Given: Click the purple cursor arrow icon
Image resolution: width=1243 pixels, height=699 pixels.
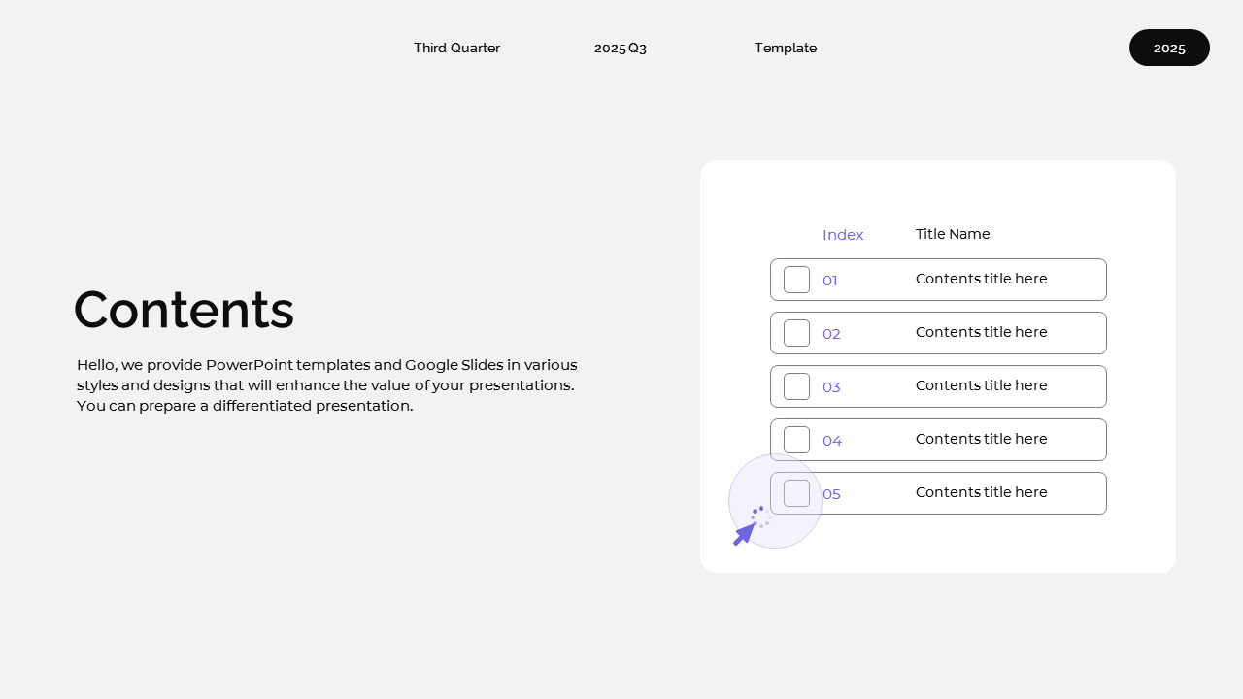Looking at the screenshot, I should tap(744, 534).
